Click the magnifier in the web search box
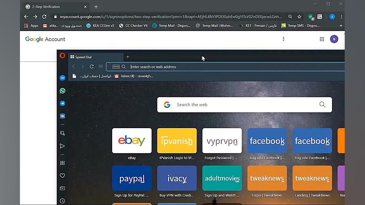This screenshot has height=205, width=365. click(x=323, y=105)
